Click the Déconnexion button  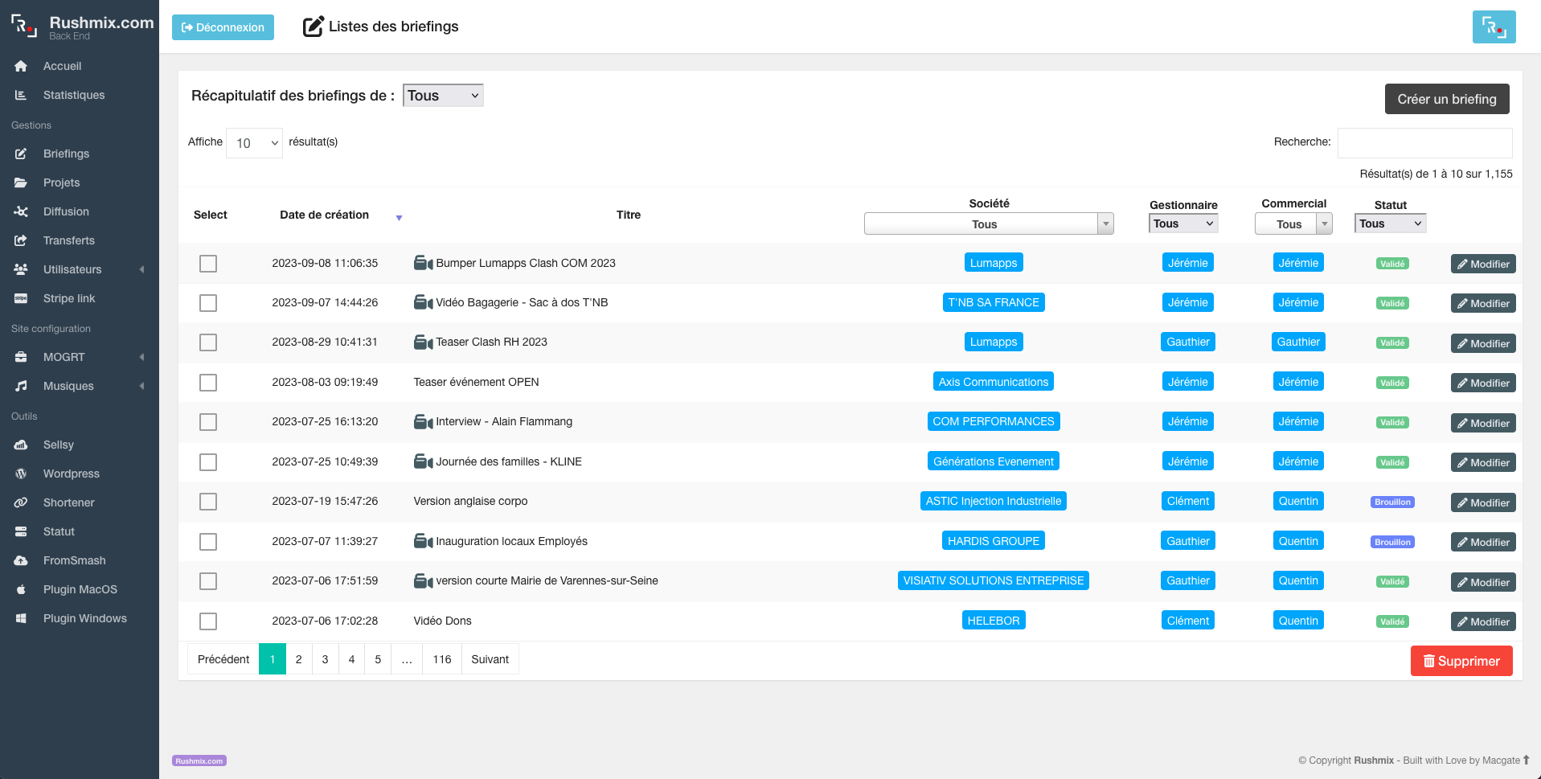click(223, 27)
